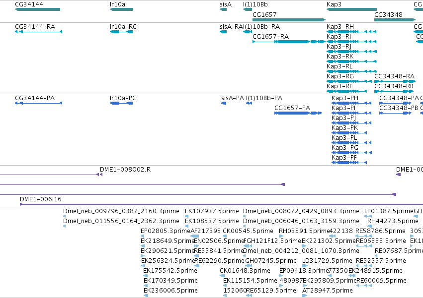The width and height of the screenshot is (423, 298).
Task: Select transcript CG34348-RA
Action: (395, 81)
